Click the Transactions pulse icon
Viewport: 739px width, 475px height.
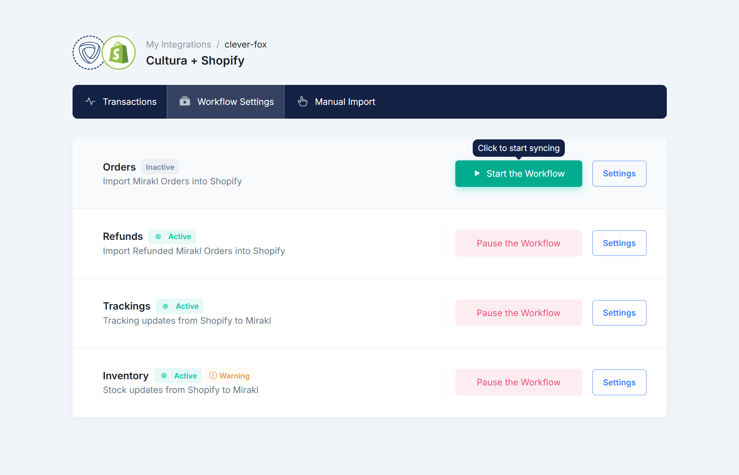point(90,102)
